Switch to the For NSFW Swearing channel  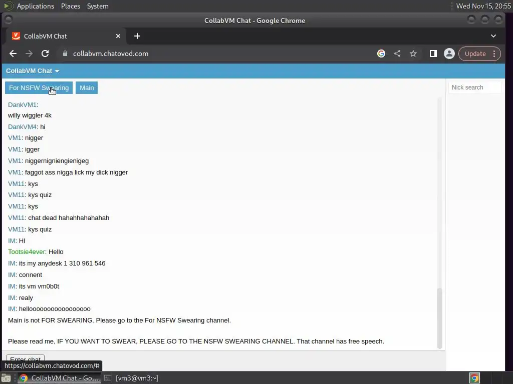[39, 88]
